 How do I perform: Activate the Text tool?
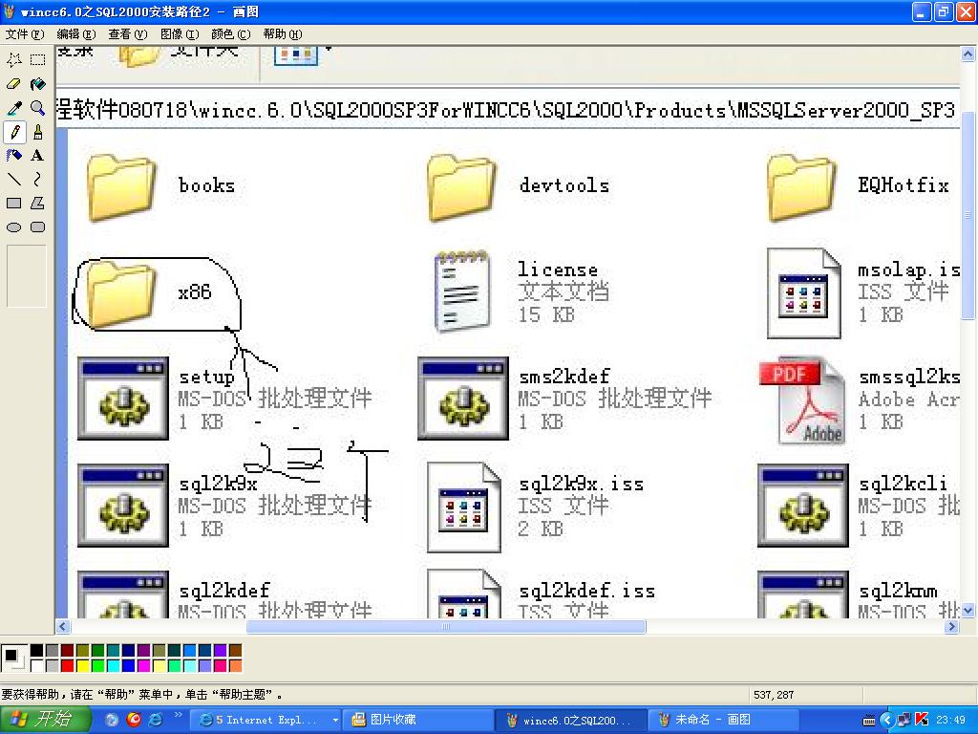tap(38, 156)
